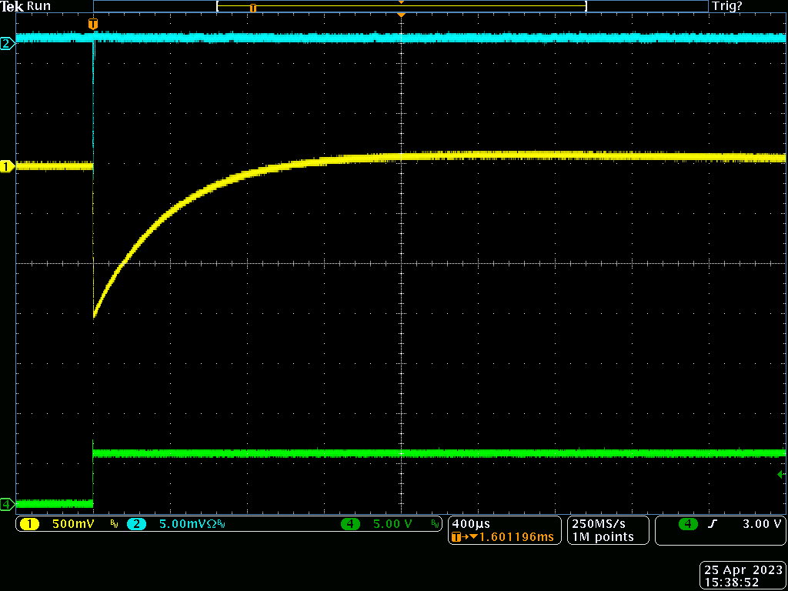Select the green channel 4 badge beside 5.00 V

click(x=351, y=524)
